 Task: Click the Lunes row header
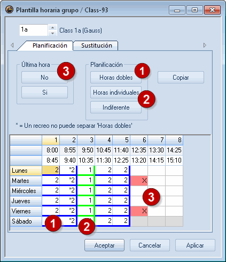click(x=26, y=171)
